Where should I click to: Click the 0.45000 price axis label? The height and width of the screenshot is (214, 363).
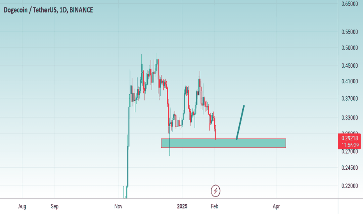tap(350, 66)
